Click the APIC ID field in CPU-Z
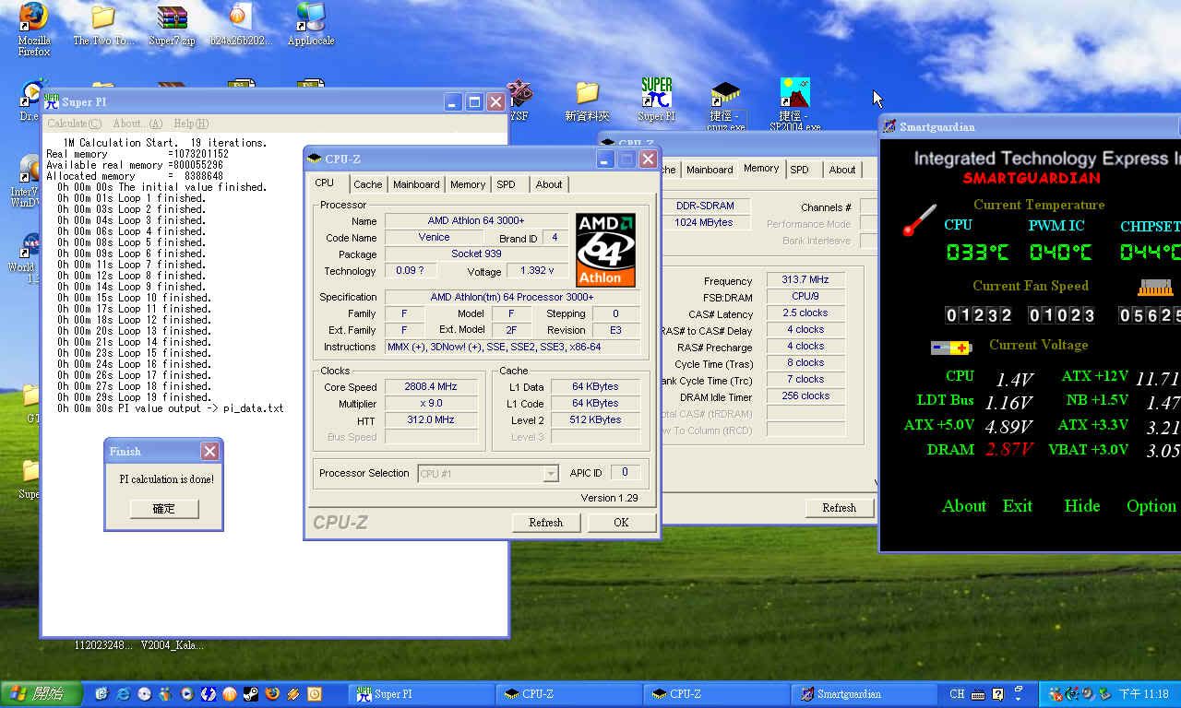Viewport: 1181px width, 708px height. coord(625,473)
